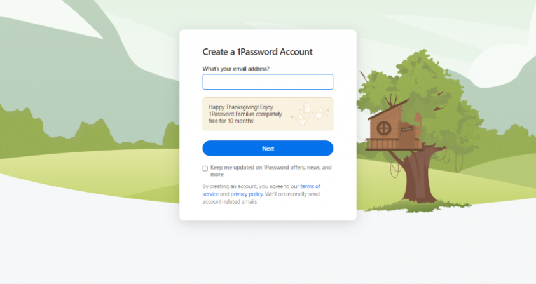Viewport: 536px width, 284px height.
Task: Click the Create a 1Password Account heading
Action: (x=258, y=52)
